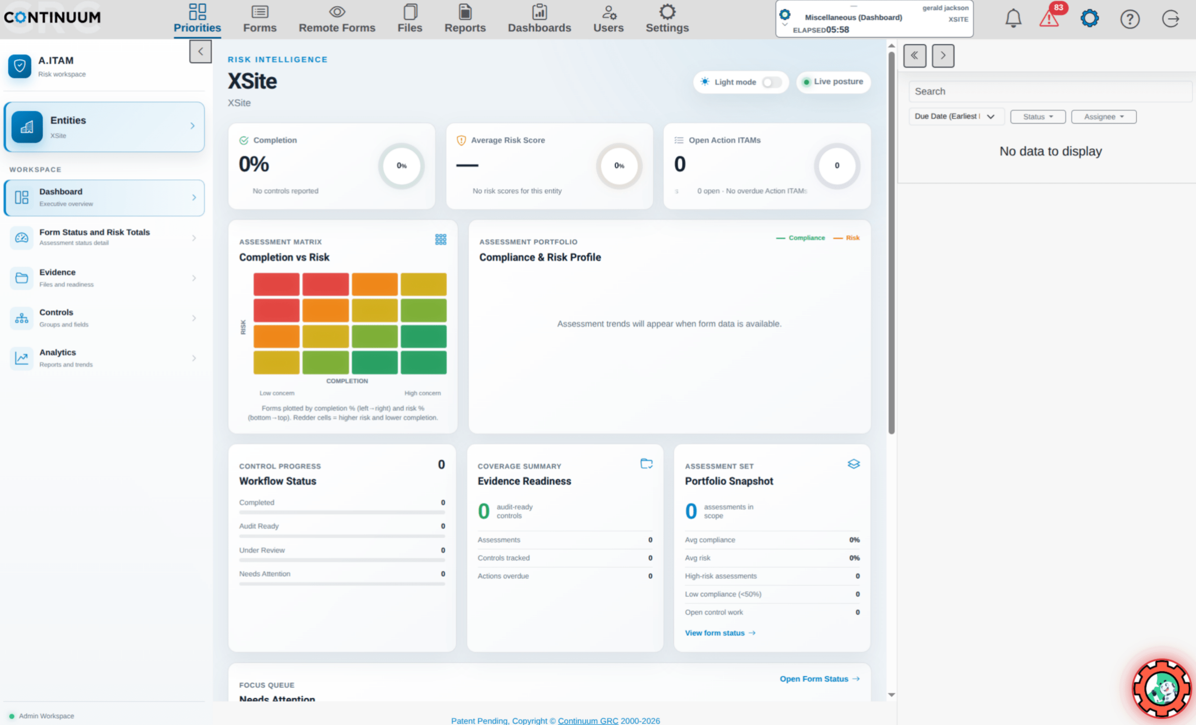Toggle the Risk legend series
Viewport: 1196px width, 725px height.
(x=846, y=238)
